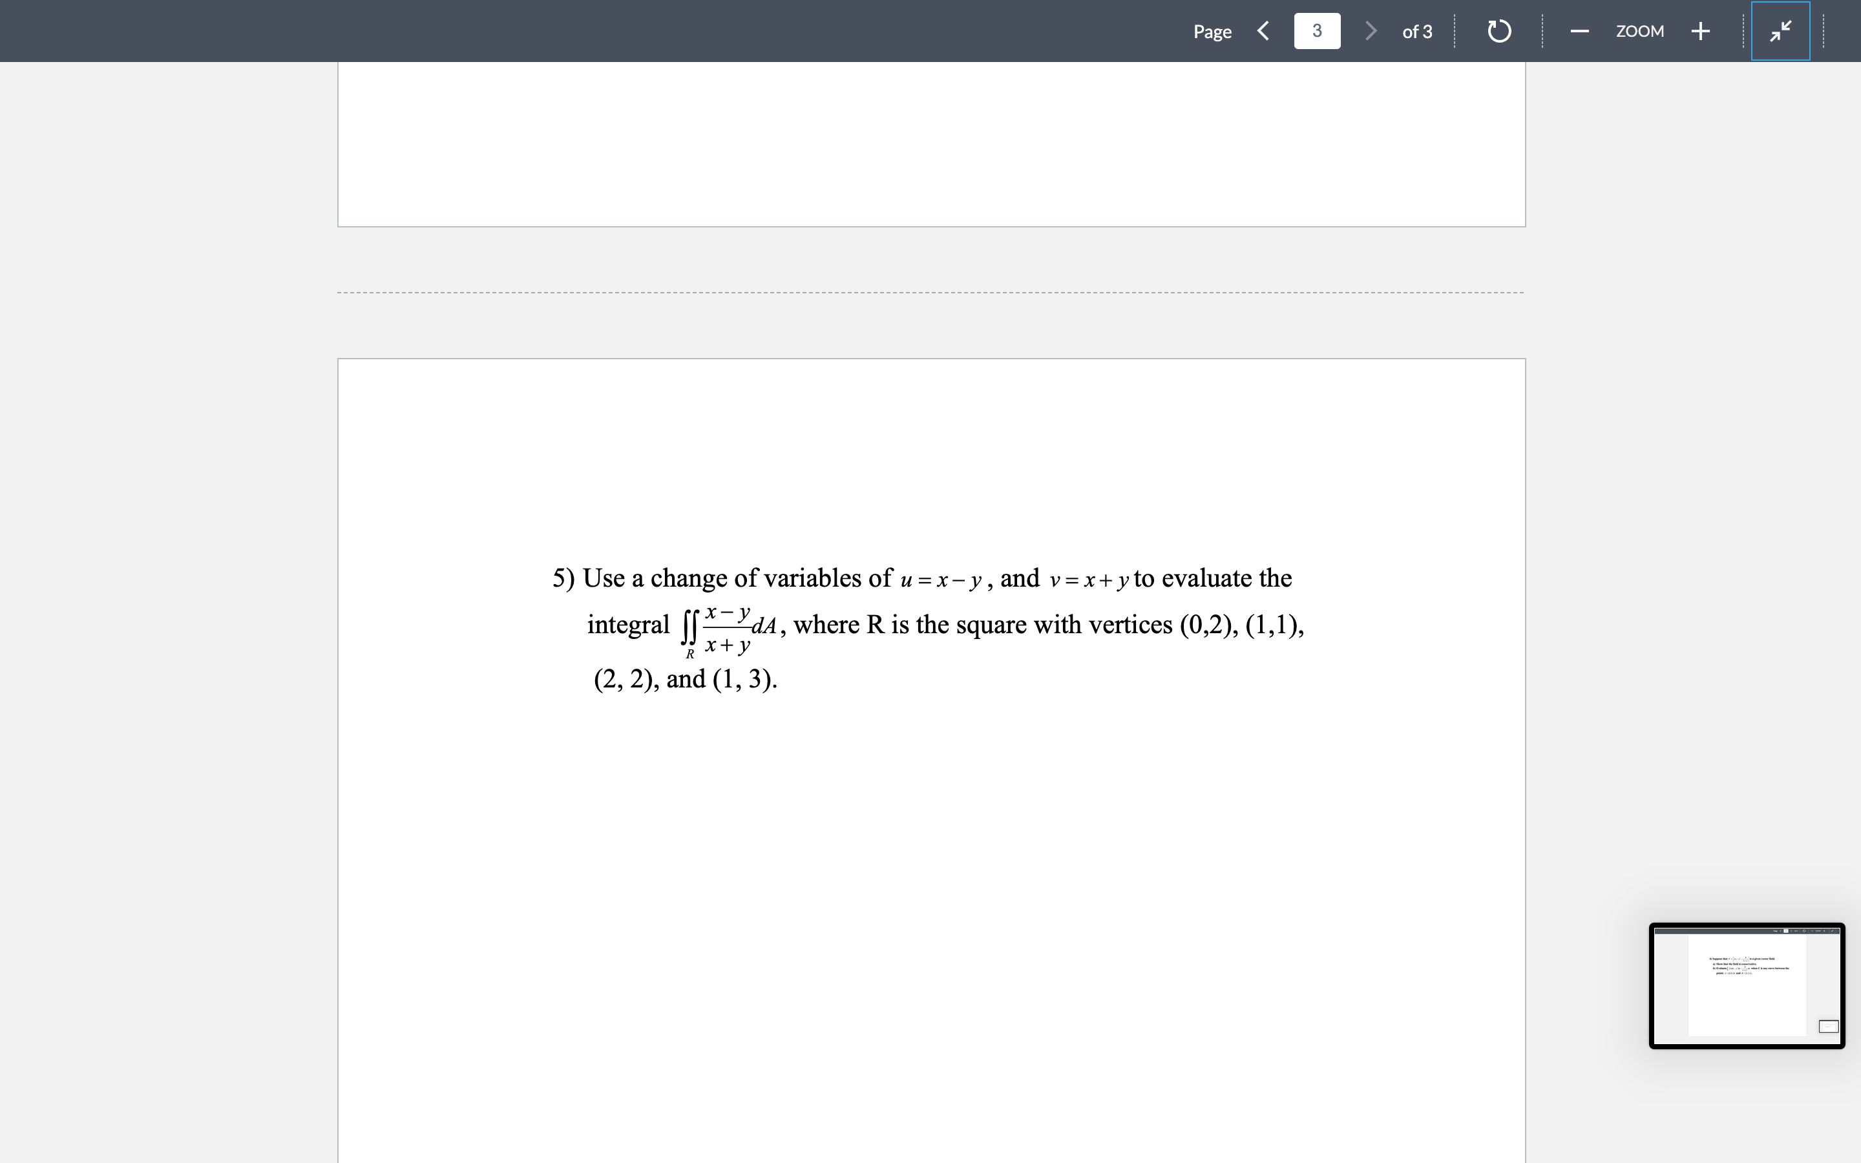Select the Page label in the toolbar

1212,31
